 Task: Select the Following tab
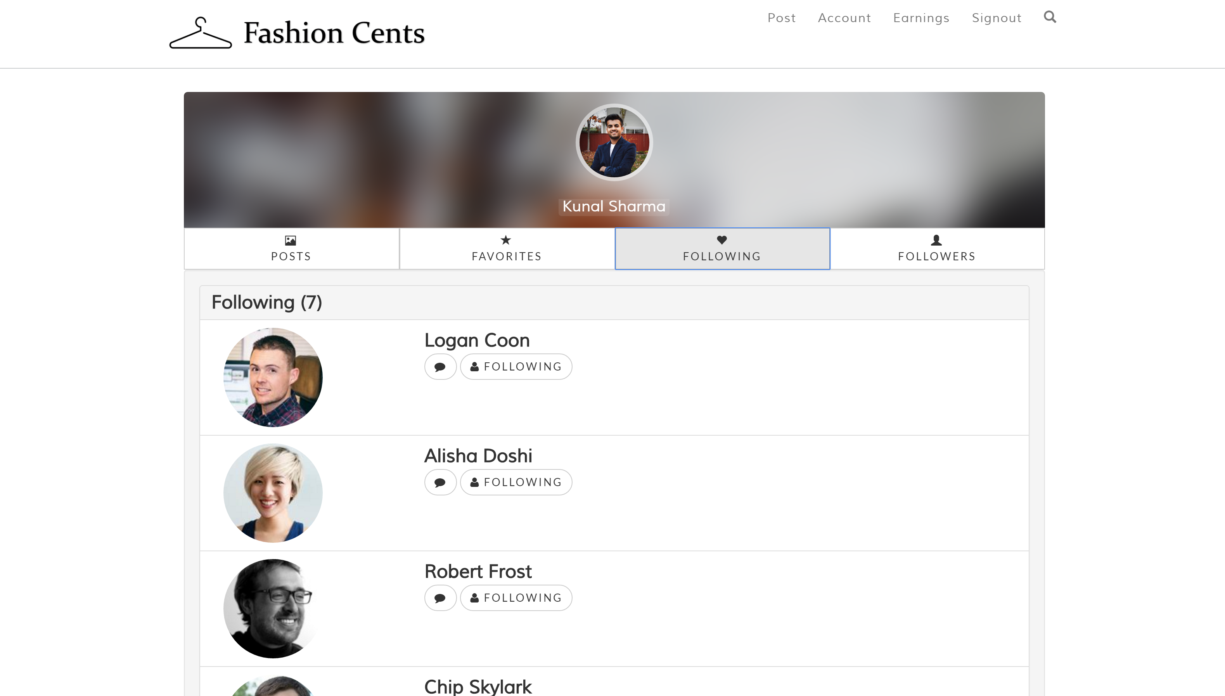pos(722,249)
